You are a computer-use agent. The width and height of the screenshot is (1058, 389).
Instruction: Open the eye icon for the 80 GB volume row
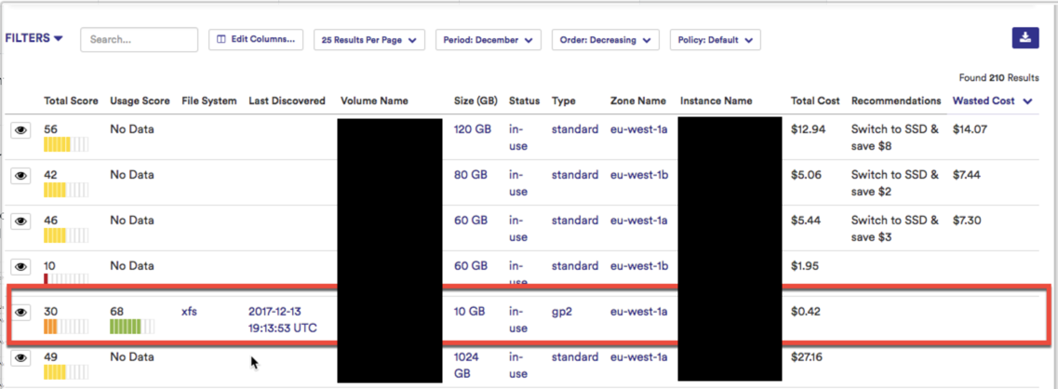(x=20, y=176)
